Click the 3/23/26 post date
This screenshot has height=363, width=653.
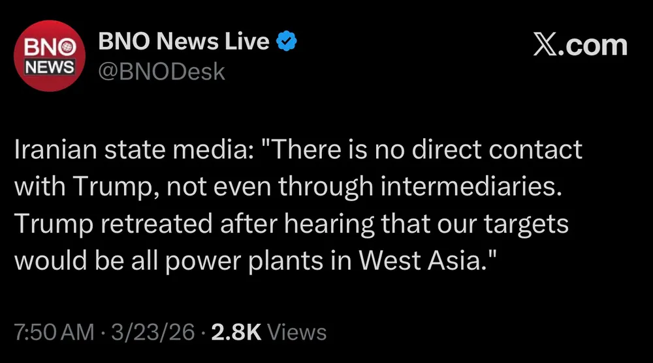pyautogui.click(x=153, y=332)
